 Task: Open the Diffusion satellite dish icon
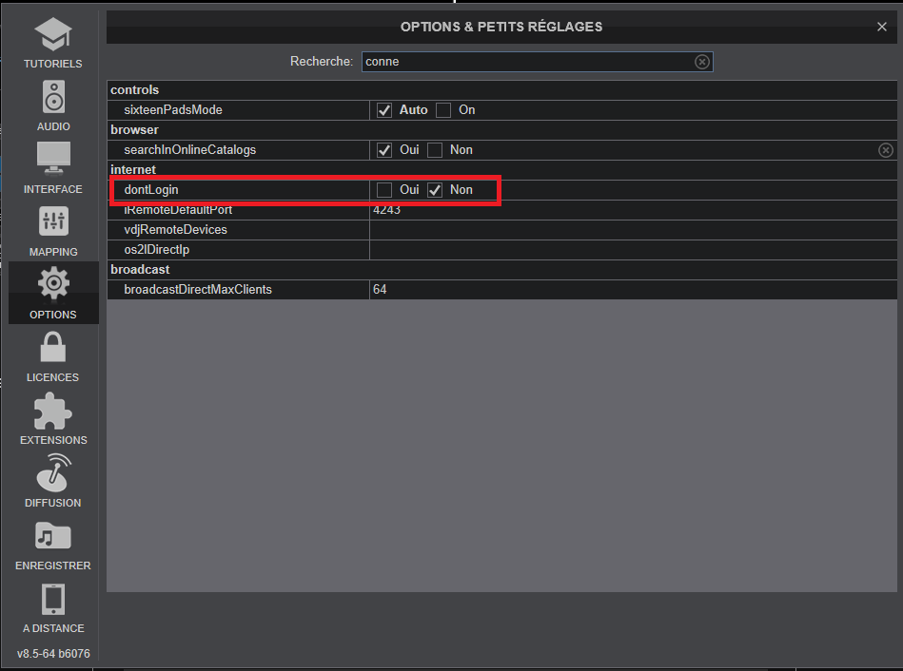[x=53, y=473]
